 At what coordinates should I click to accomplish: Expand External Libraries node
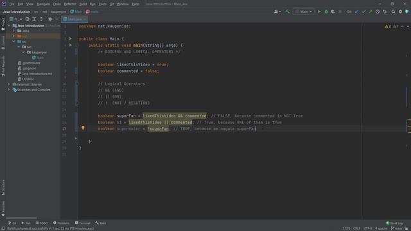tap(9, 84)
